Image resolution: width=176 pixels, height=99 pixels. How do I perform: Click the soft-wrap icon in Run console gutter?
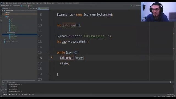click(x=6, y=89)
